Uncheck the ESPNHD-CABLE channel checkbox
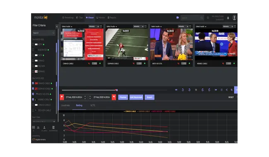This screenshot has height=157, width=269. 33,89
